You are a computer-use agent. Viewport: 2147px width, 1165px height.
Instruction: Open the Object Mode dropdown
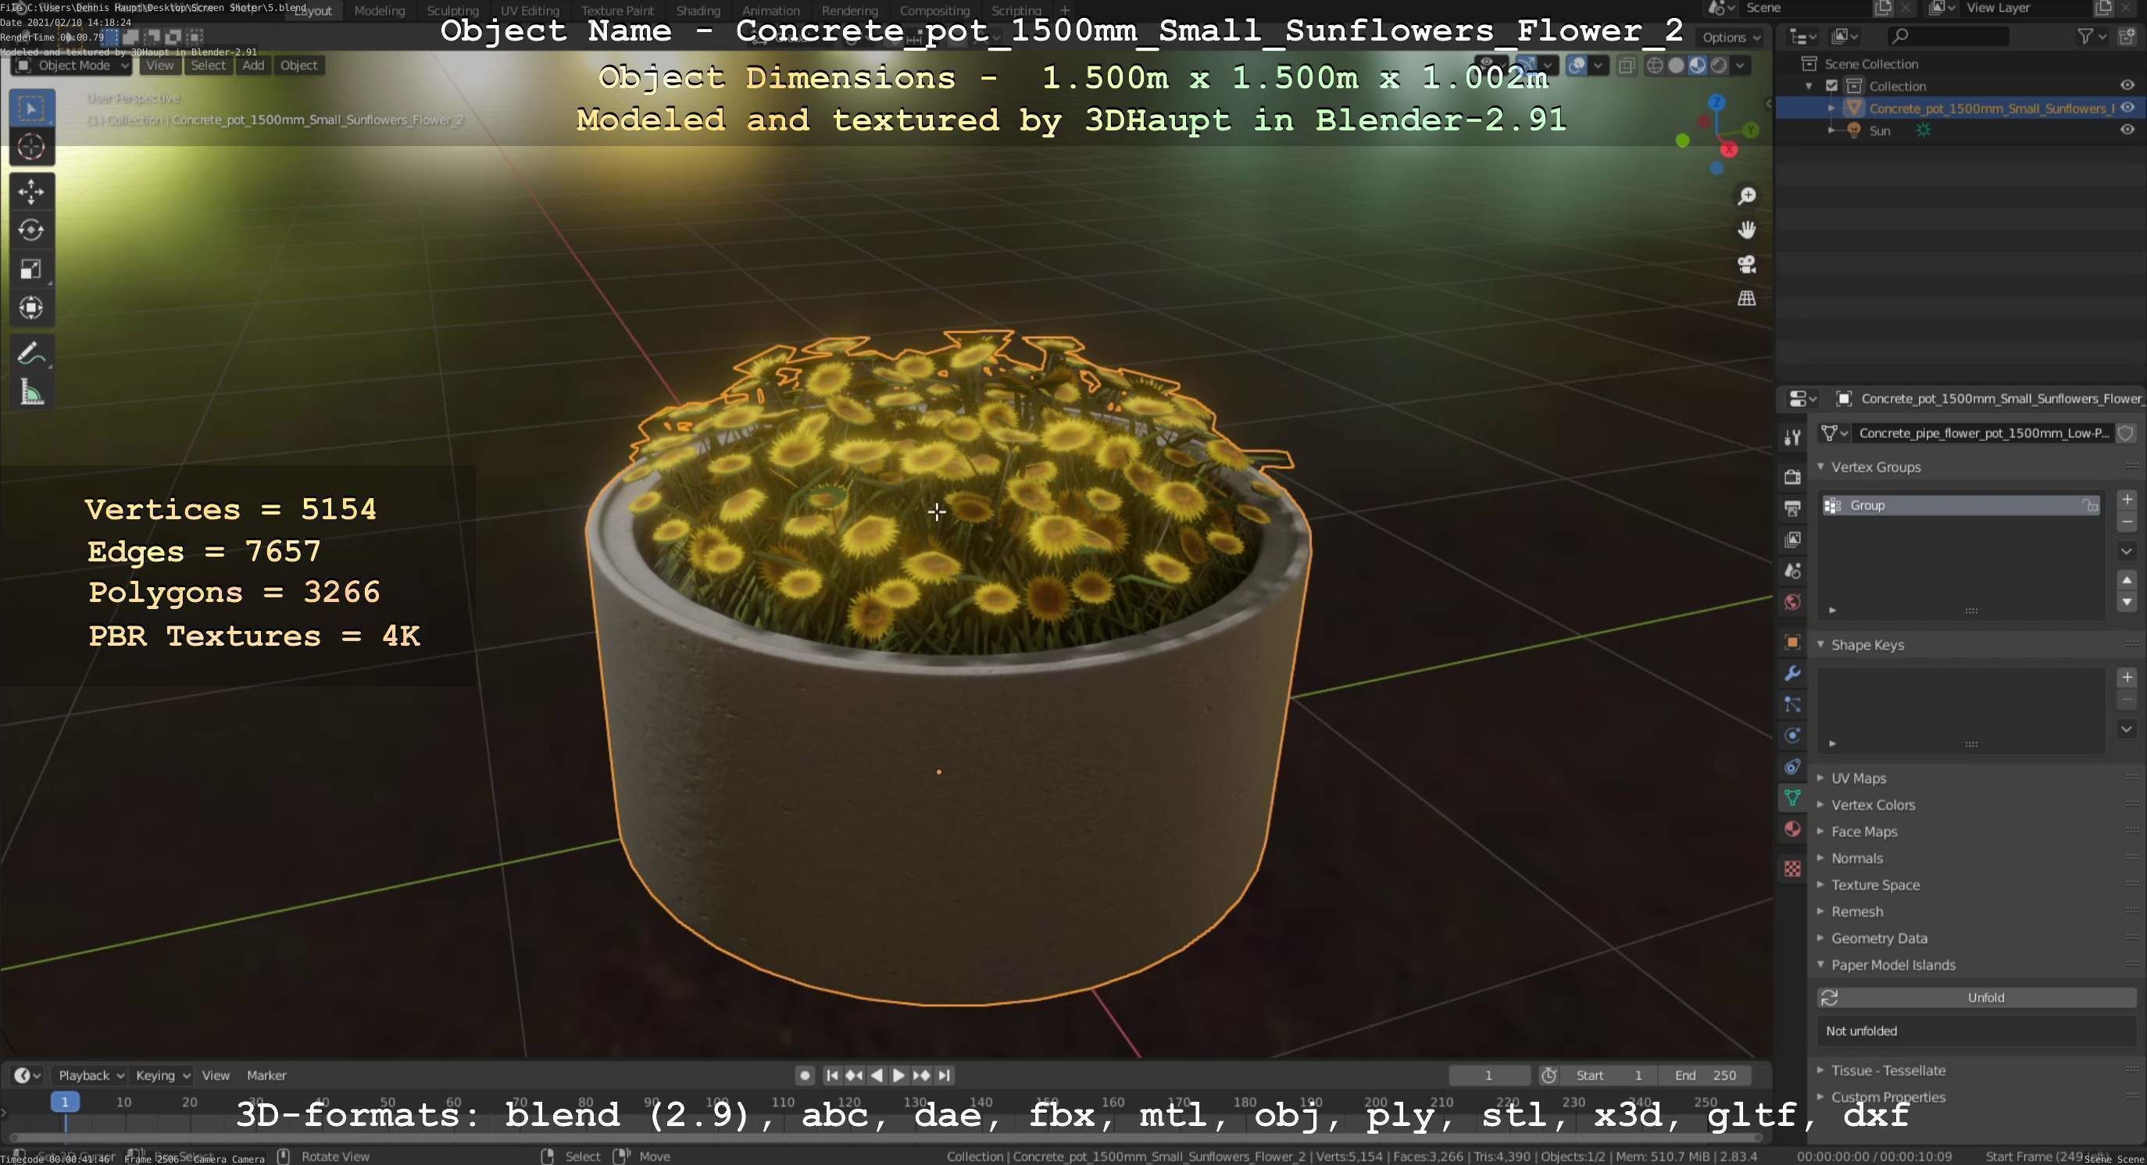click(72, 65)
